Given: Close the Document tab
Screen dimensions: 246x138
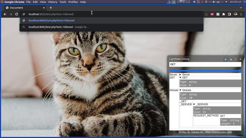Looking at the screenshot, I should (x=44, y=8).
